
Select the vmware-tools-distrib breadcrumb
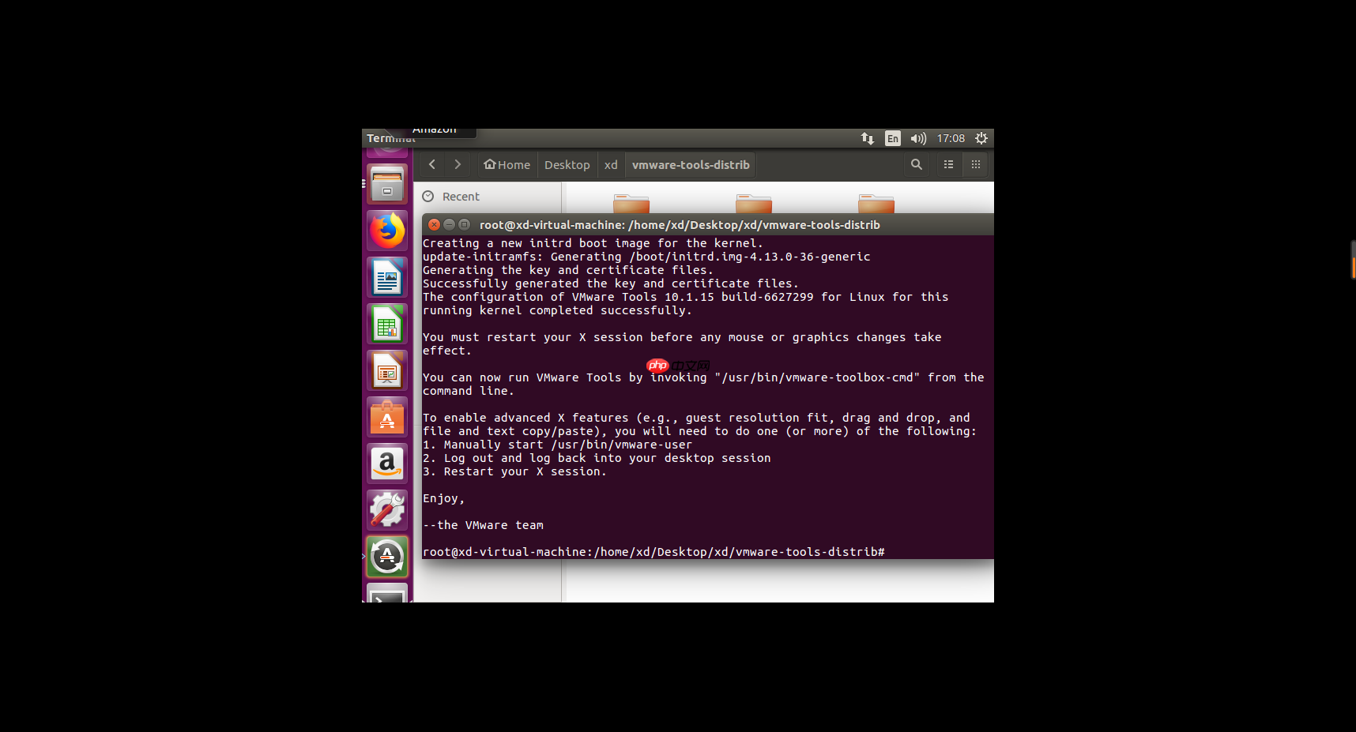coord(690,164)
